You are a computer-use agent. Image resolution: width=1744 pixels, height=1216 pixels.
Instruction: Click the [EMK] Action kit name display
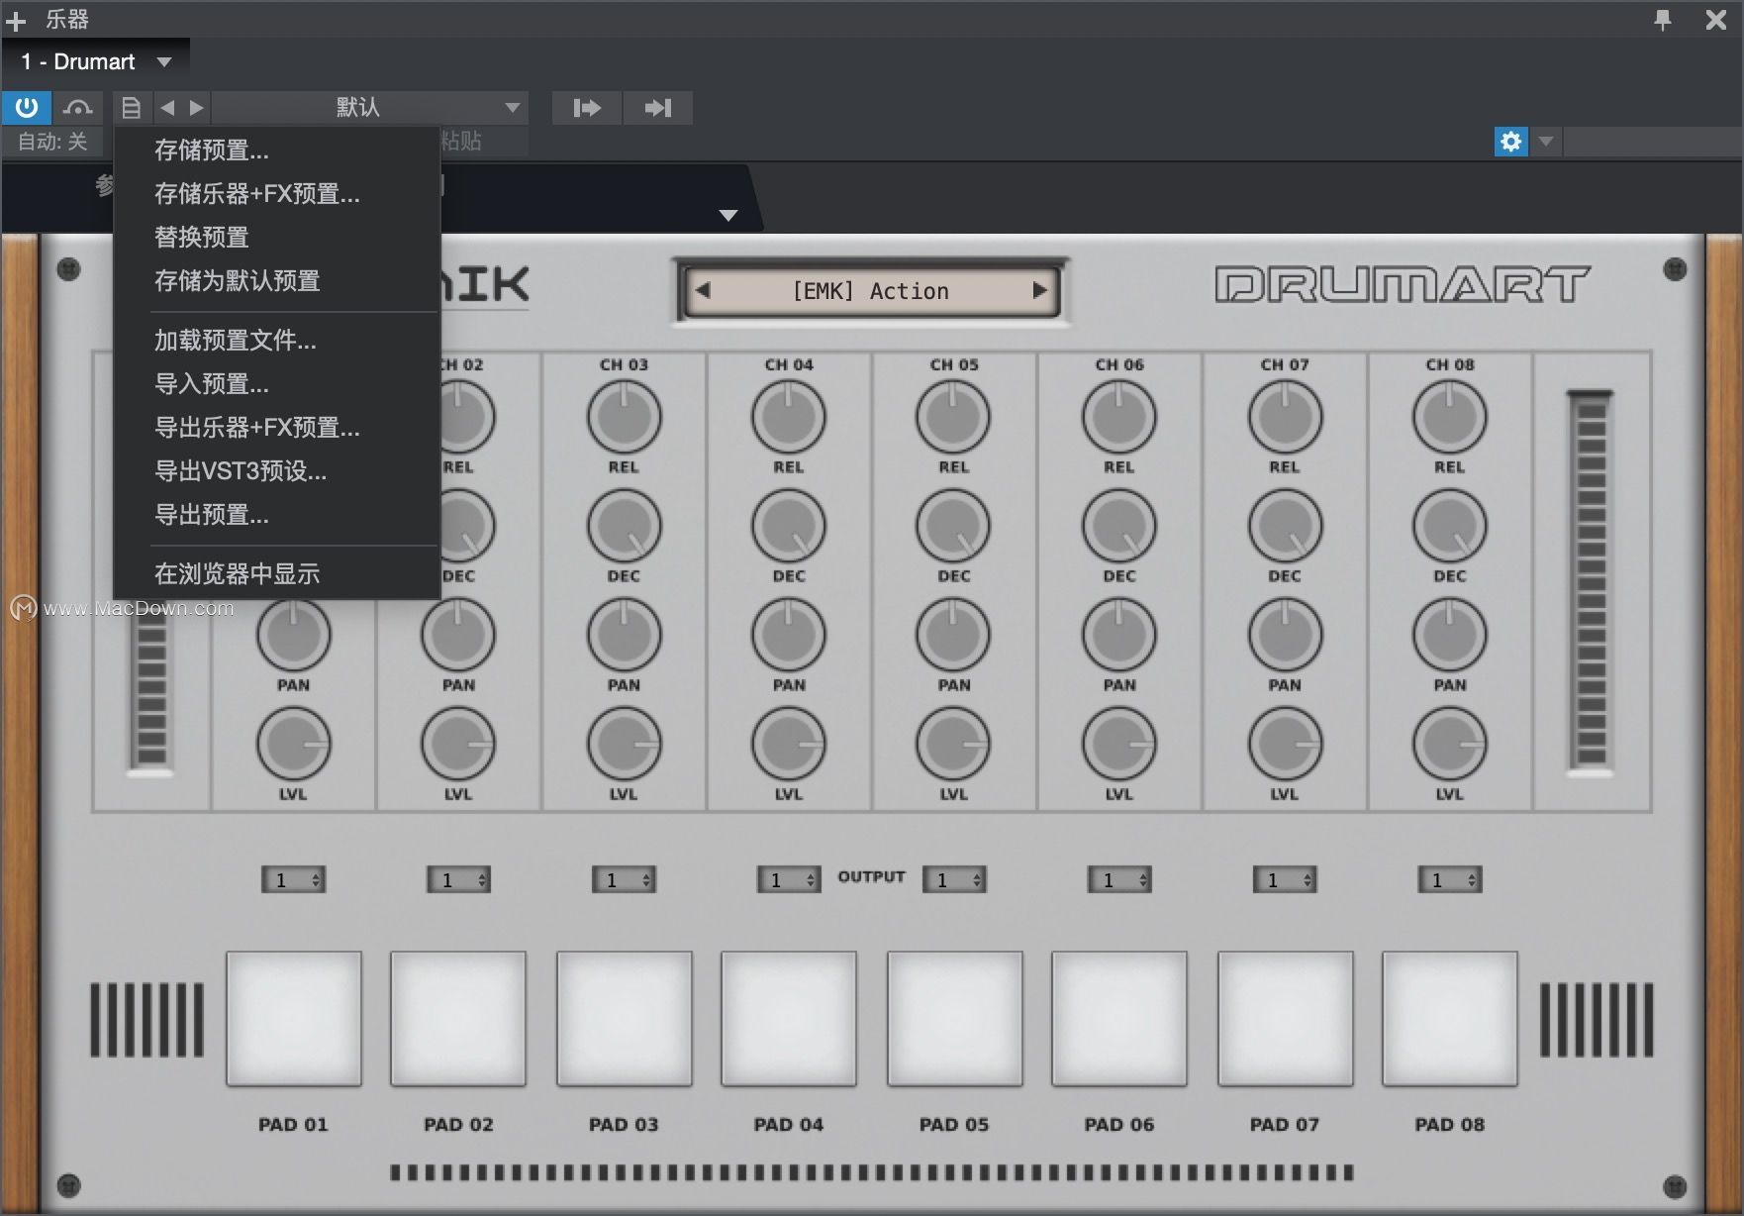(x=871, y=291)
